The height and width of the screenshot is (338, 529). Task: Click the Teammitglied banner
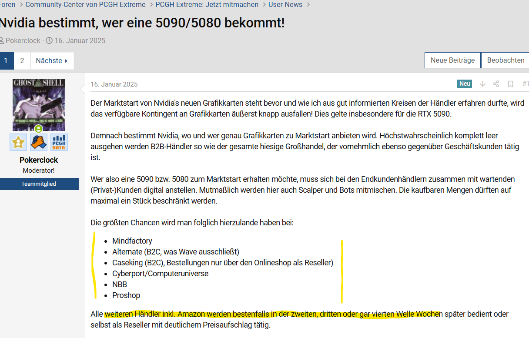39,184
